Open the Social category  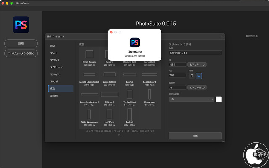[61, 81]
